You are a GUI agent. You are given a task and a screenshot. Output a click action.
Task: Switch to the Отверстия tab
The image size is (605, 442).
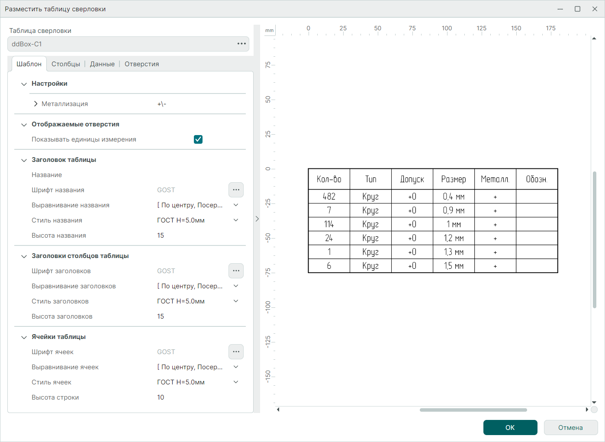pos(142,64)
